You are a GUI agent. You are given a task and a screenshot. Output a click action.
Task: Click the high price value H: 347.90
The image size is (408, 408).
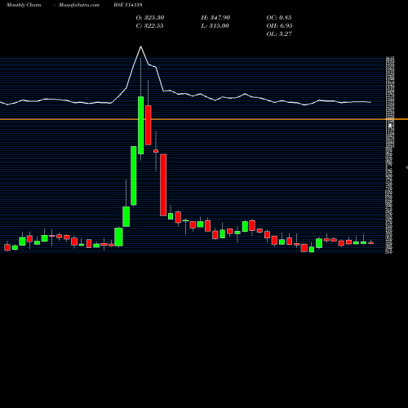215,18
